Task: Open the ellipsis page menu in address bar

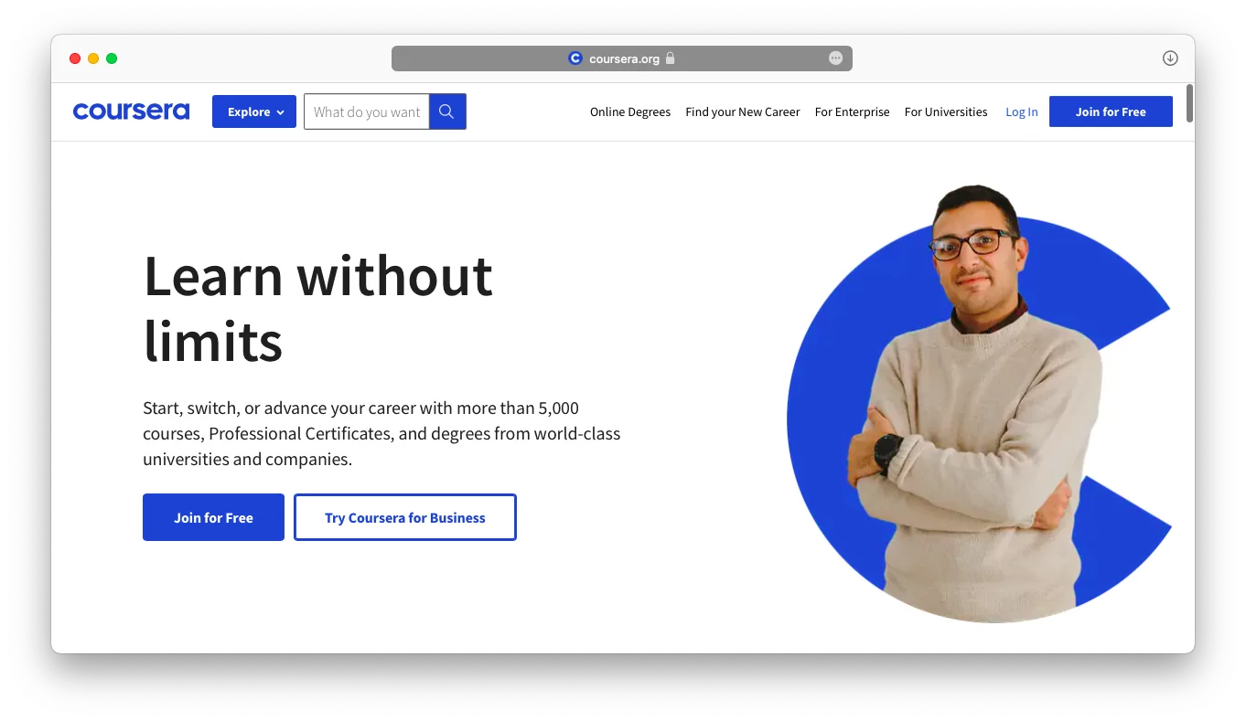Action: [835, 58]
